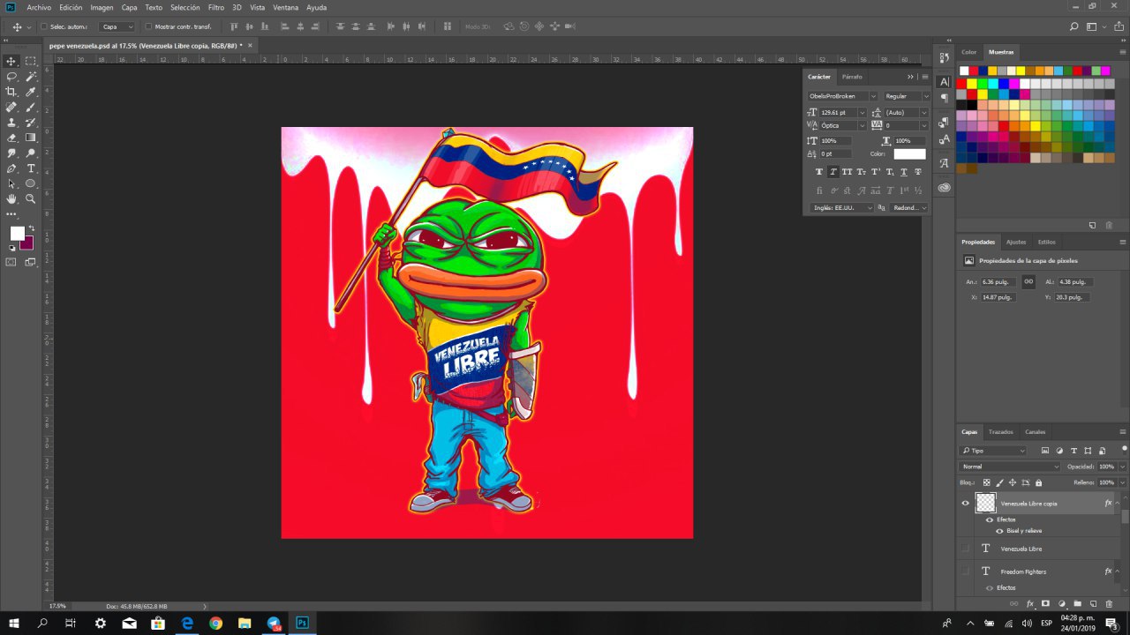Image resolution: width=1130 pixels, height=635 pixels.
Task: Toggle Quick Mask mode
Action: pos(11,262)
